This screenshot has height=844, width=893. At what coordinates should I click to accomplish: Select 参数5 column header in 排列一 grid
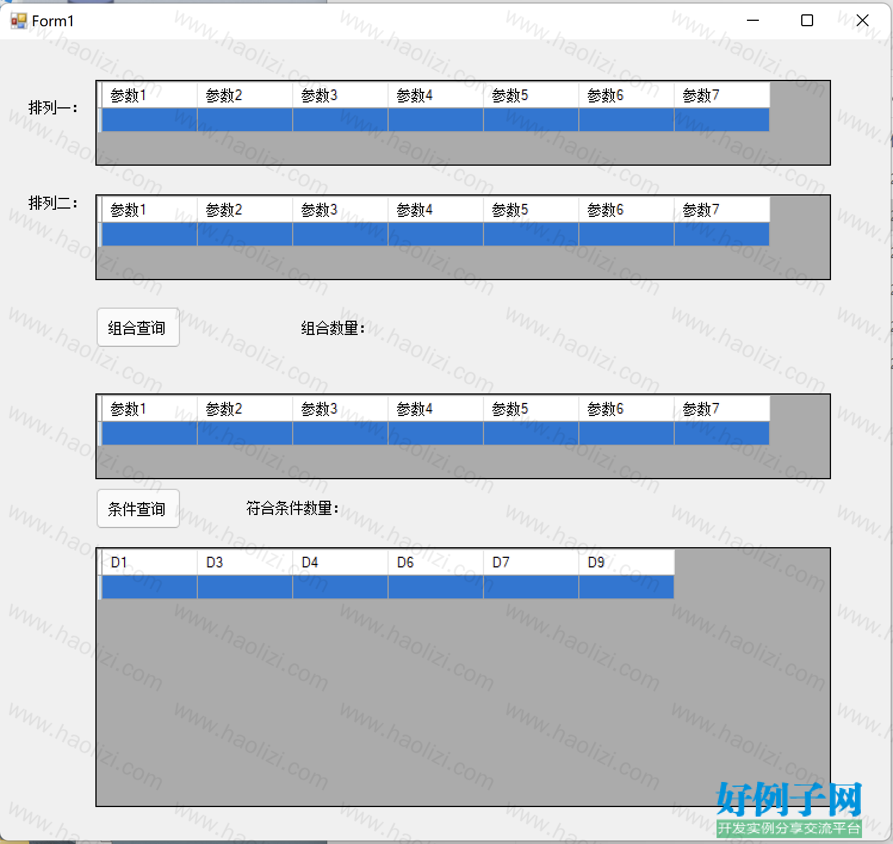click(531, 95)
